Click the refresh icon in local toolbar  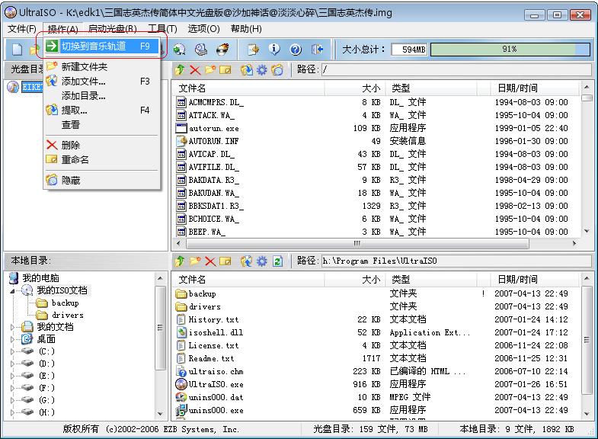(277, 261)
